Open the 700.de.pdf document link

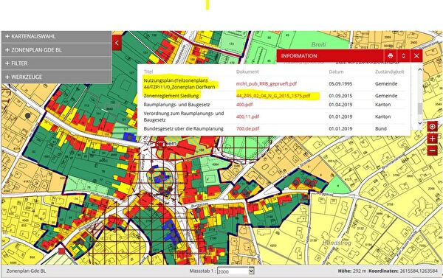247,128
